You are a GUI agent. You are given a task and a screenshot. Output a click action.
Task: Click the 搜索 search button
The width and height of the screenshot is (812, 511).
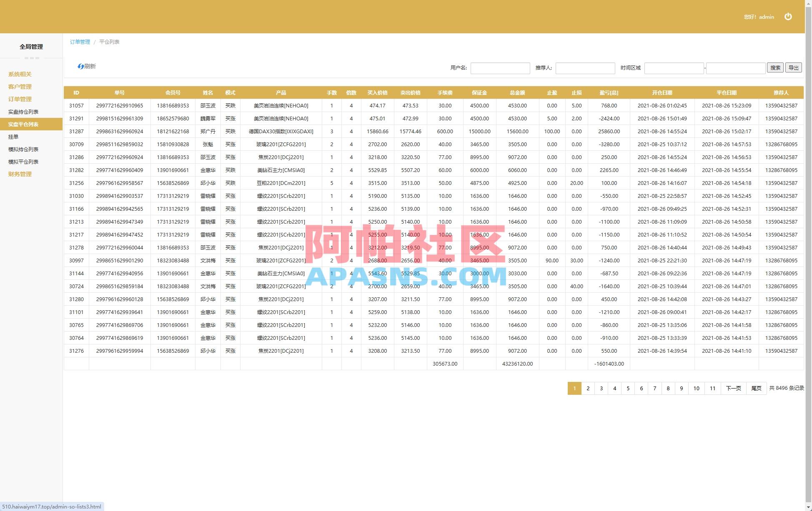pyautogui.click(x=775, y=67)
